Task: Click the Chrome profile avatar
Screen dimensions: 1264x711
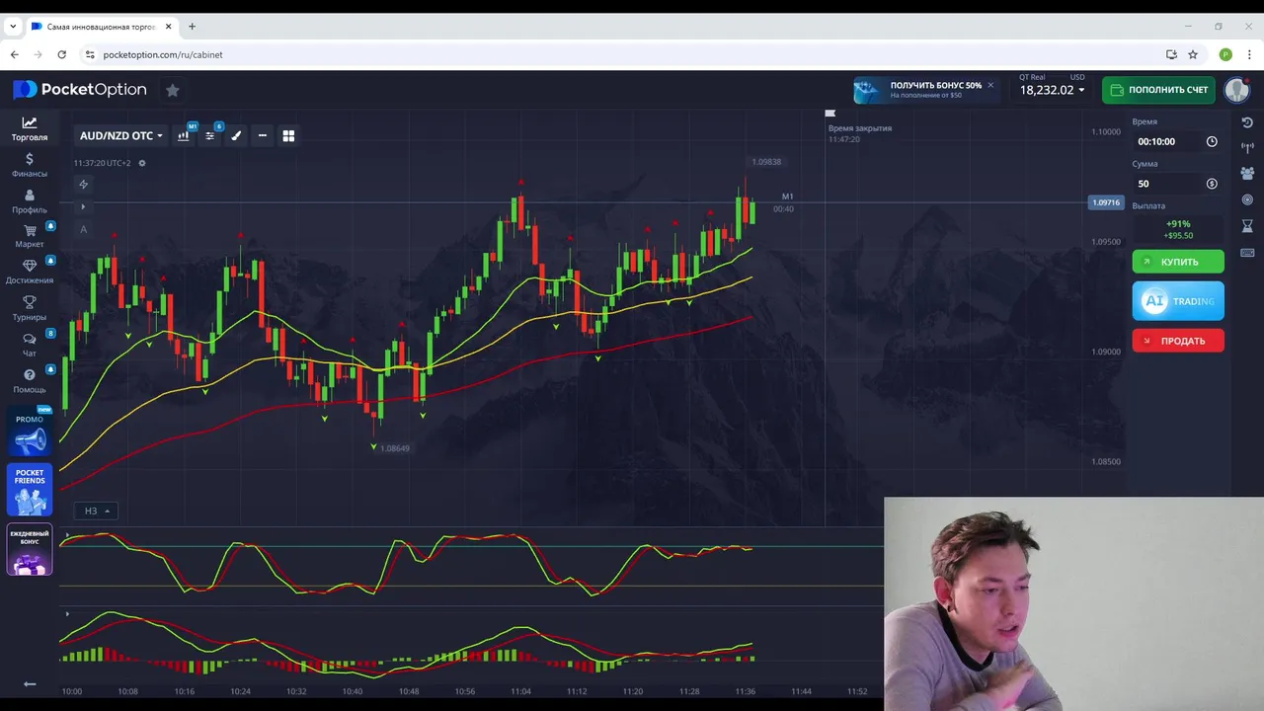Action: point(1225,54)
